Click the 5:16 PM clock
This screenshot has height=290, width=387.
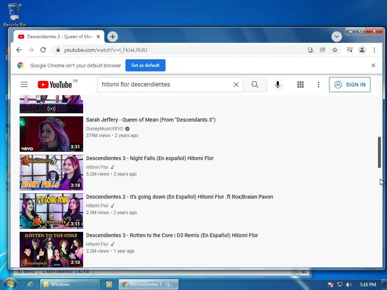[x=368, y=285]
